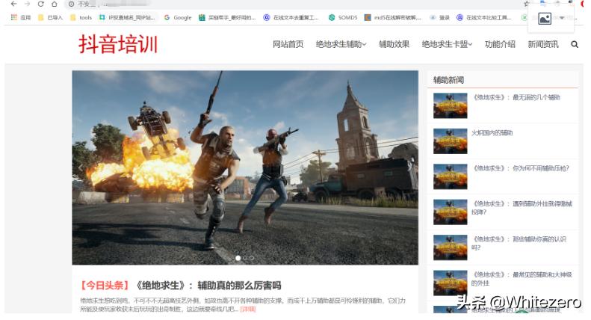Click the 抖音培训 site logo
The height and width of the screenshot is (320, 591).
118,44
